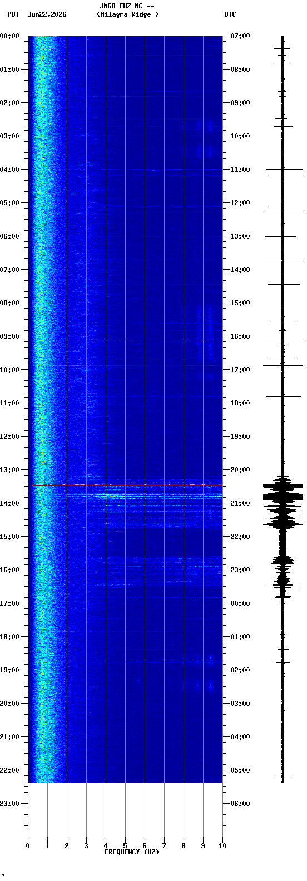Click the 0 Hz frequency tick label
This screenshot has height=881, width=307.
tap(28, 846)
